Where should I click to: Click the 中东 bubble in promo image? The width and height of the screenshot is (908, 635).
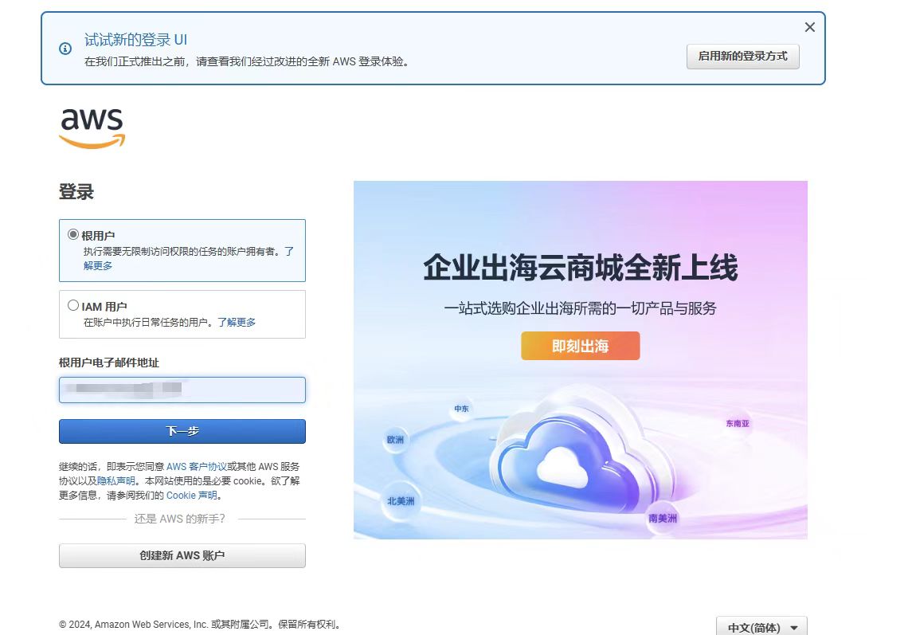tap(461, 409)
